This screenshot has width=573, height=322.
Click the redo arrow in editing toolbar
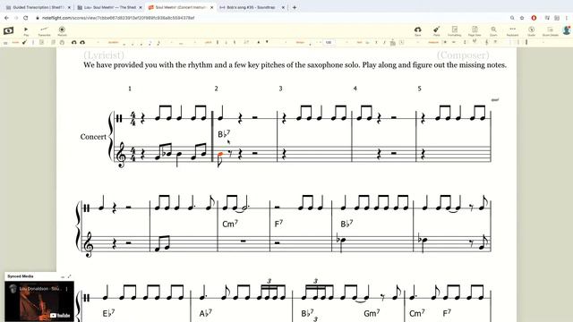coord(82,42)
